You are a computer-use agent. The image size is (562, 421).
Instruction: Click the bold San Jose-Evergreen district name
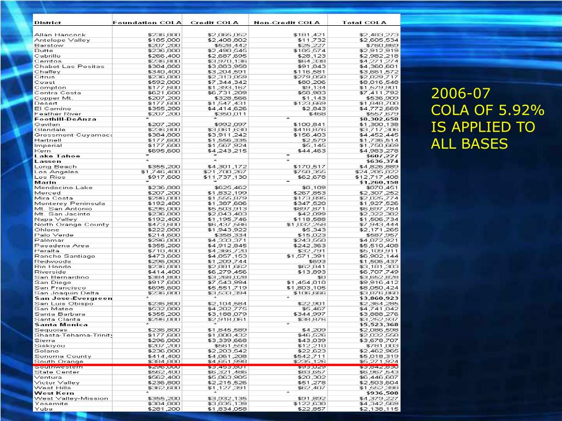72,298
